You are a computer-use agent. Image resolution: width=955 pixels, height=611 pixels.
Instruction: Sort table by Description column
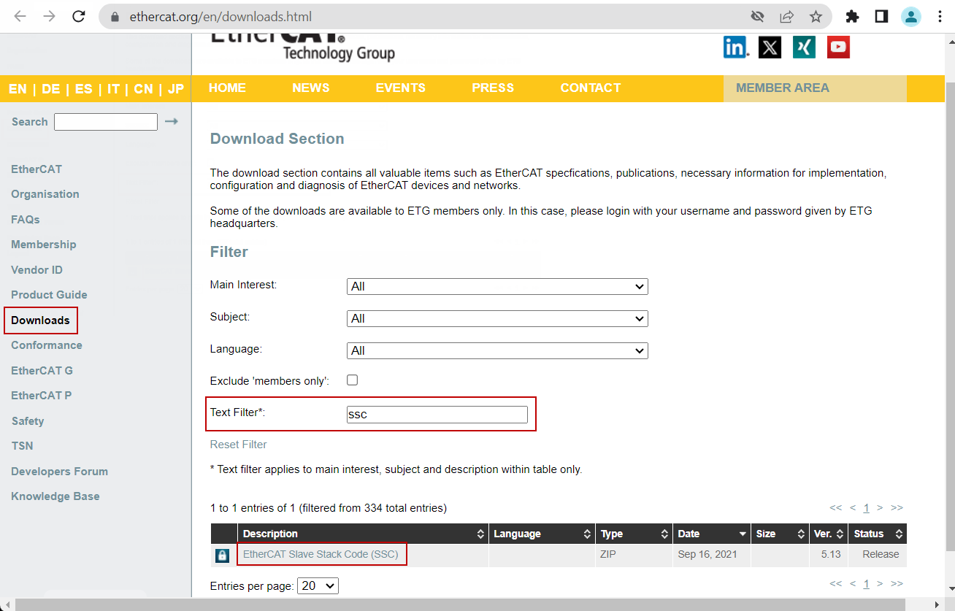pos(363,534)
